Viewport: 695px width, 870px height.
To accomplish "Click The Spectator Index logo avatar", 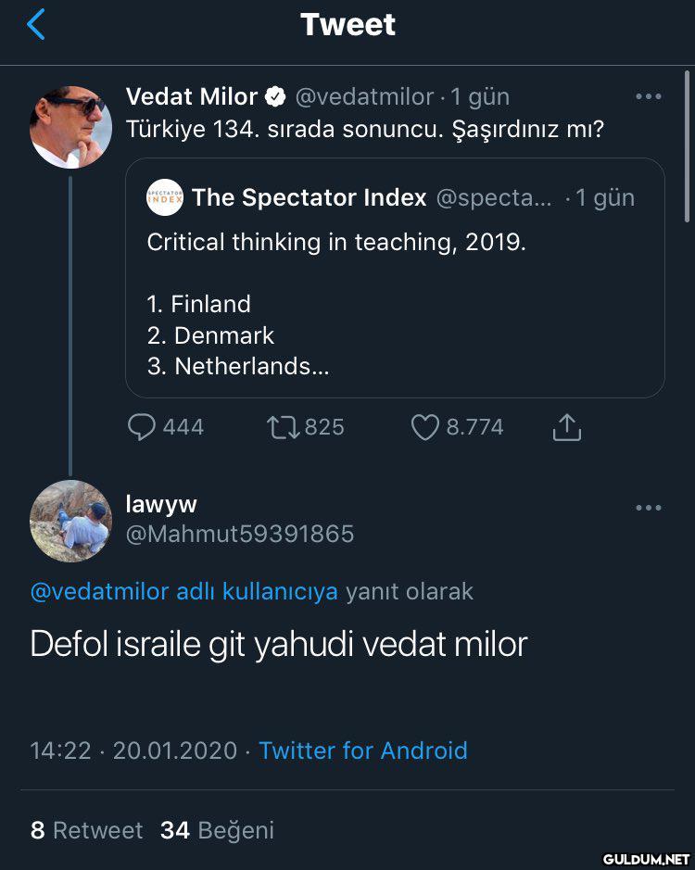I will (x=165, y=197).
